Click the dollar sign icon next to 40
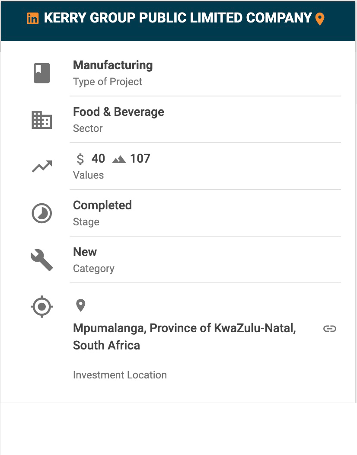The height and width of the screenshot is (455, 357). click(80, 159)
